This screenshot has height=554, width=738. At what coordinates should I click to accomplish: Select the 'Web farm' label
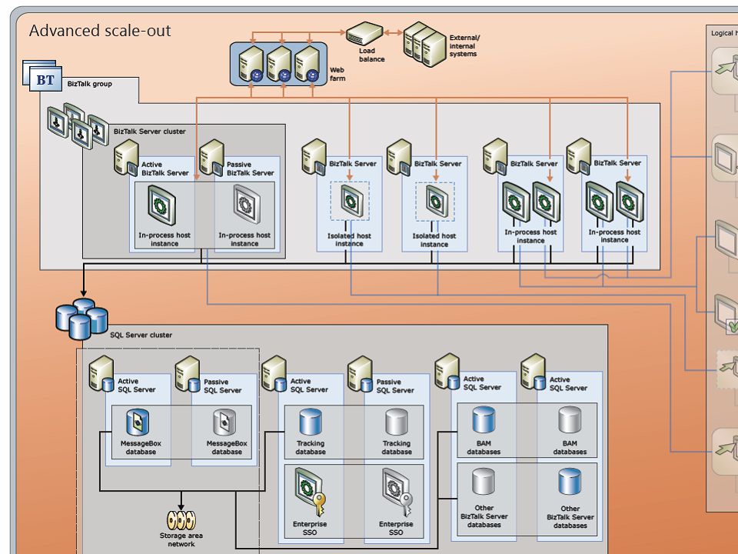(x=337, y=74)
